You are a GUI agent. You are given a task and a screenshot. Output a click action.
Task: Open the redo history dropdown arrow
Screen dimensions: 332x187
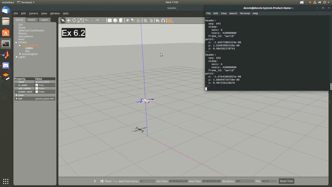point(103,21)
